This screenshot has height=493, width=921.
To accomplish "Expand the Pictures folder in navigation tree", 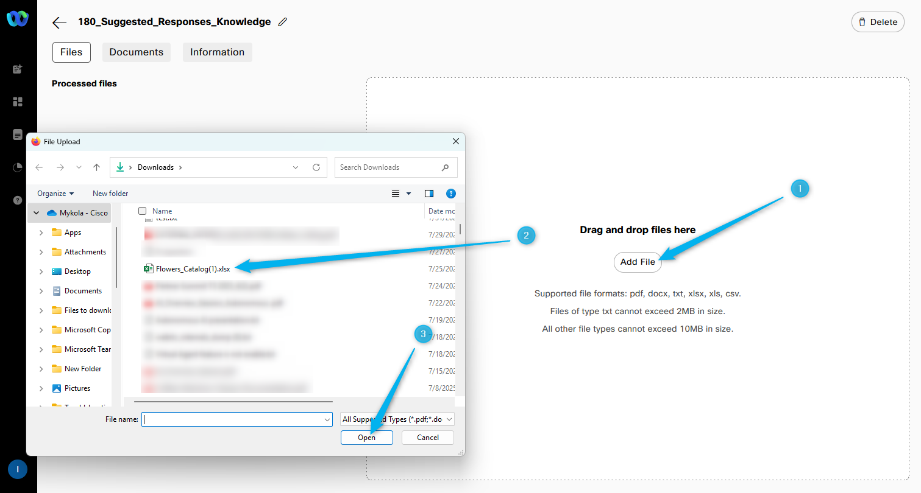I will [41, 388].
